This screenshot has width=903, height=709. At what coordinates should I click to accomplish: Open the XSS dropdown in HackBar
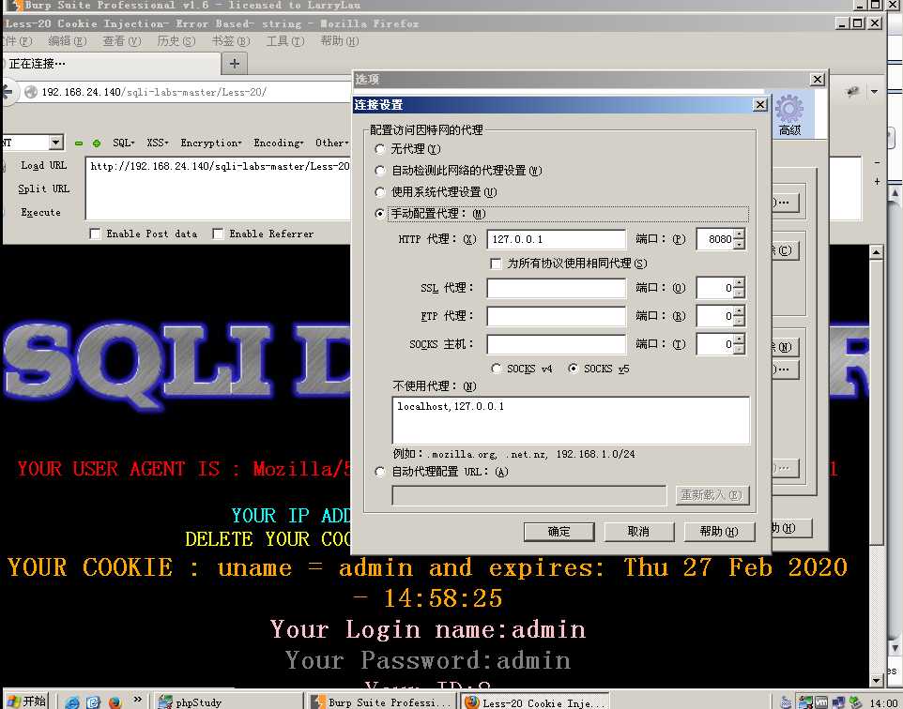click(157, 143)
